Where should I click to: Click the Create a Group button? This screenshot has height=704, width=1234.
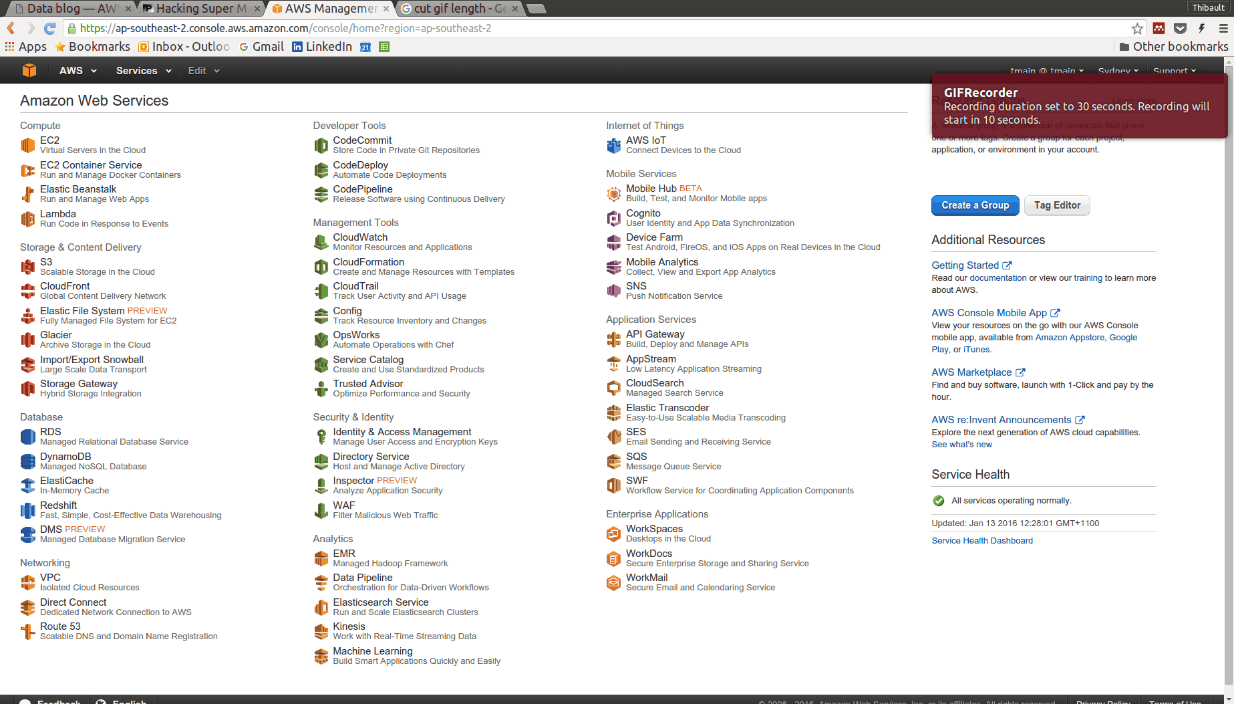click(x=975, y=205)
